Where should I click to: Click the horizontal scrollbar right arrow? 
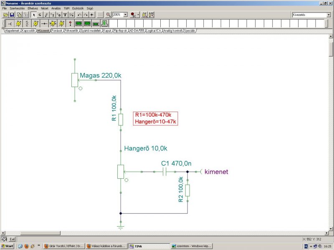(x=326, y=233)
